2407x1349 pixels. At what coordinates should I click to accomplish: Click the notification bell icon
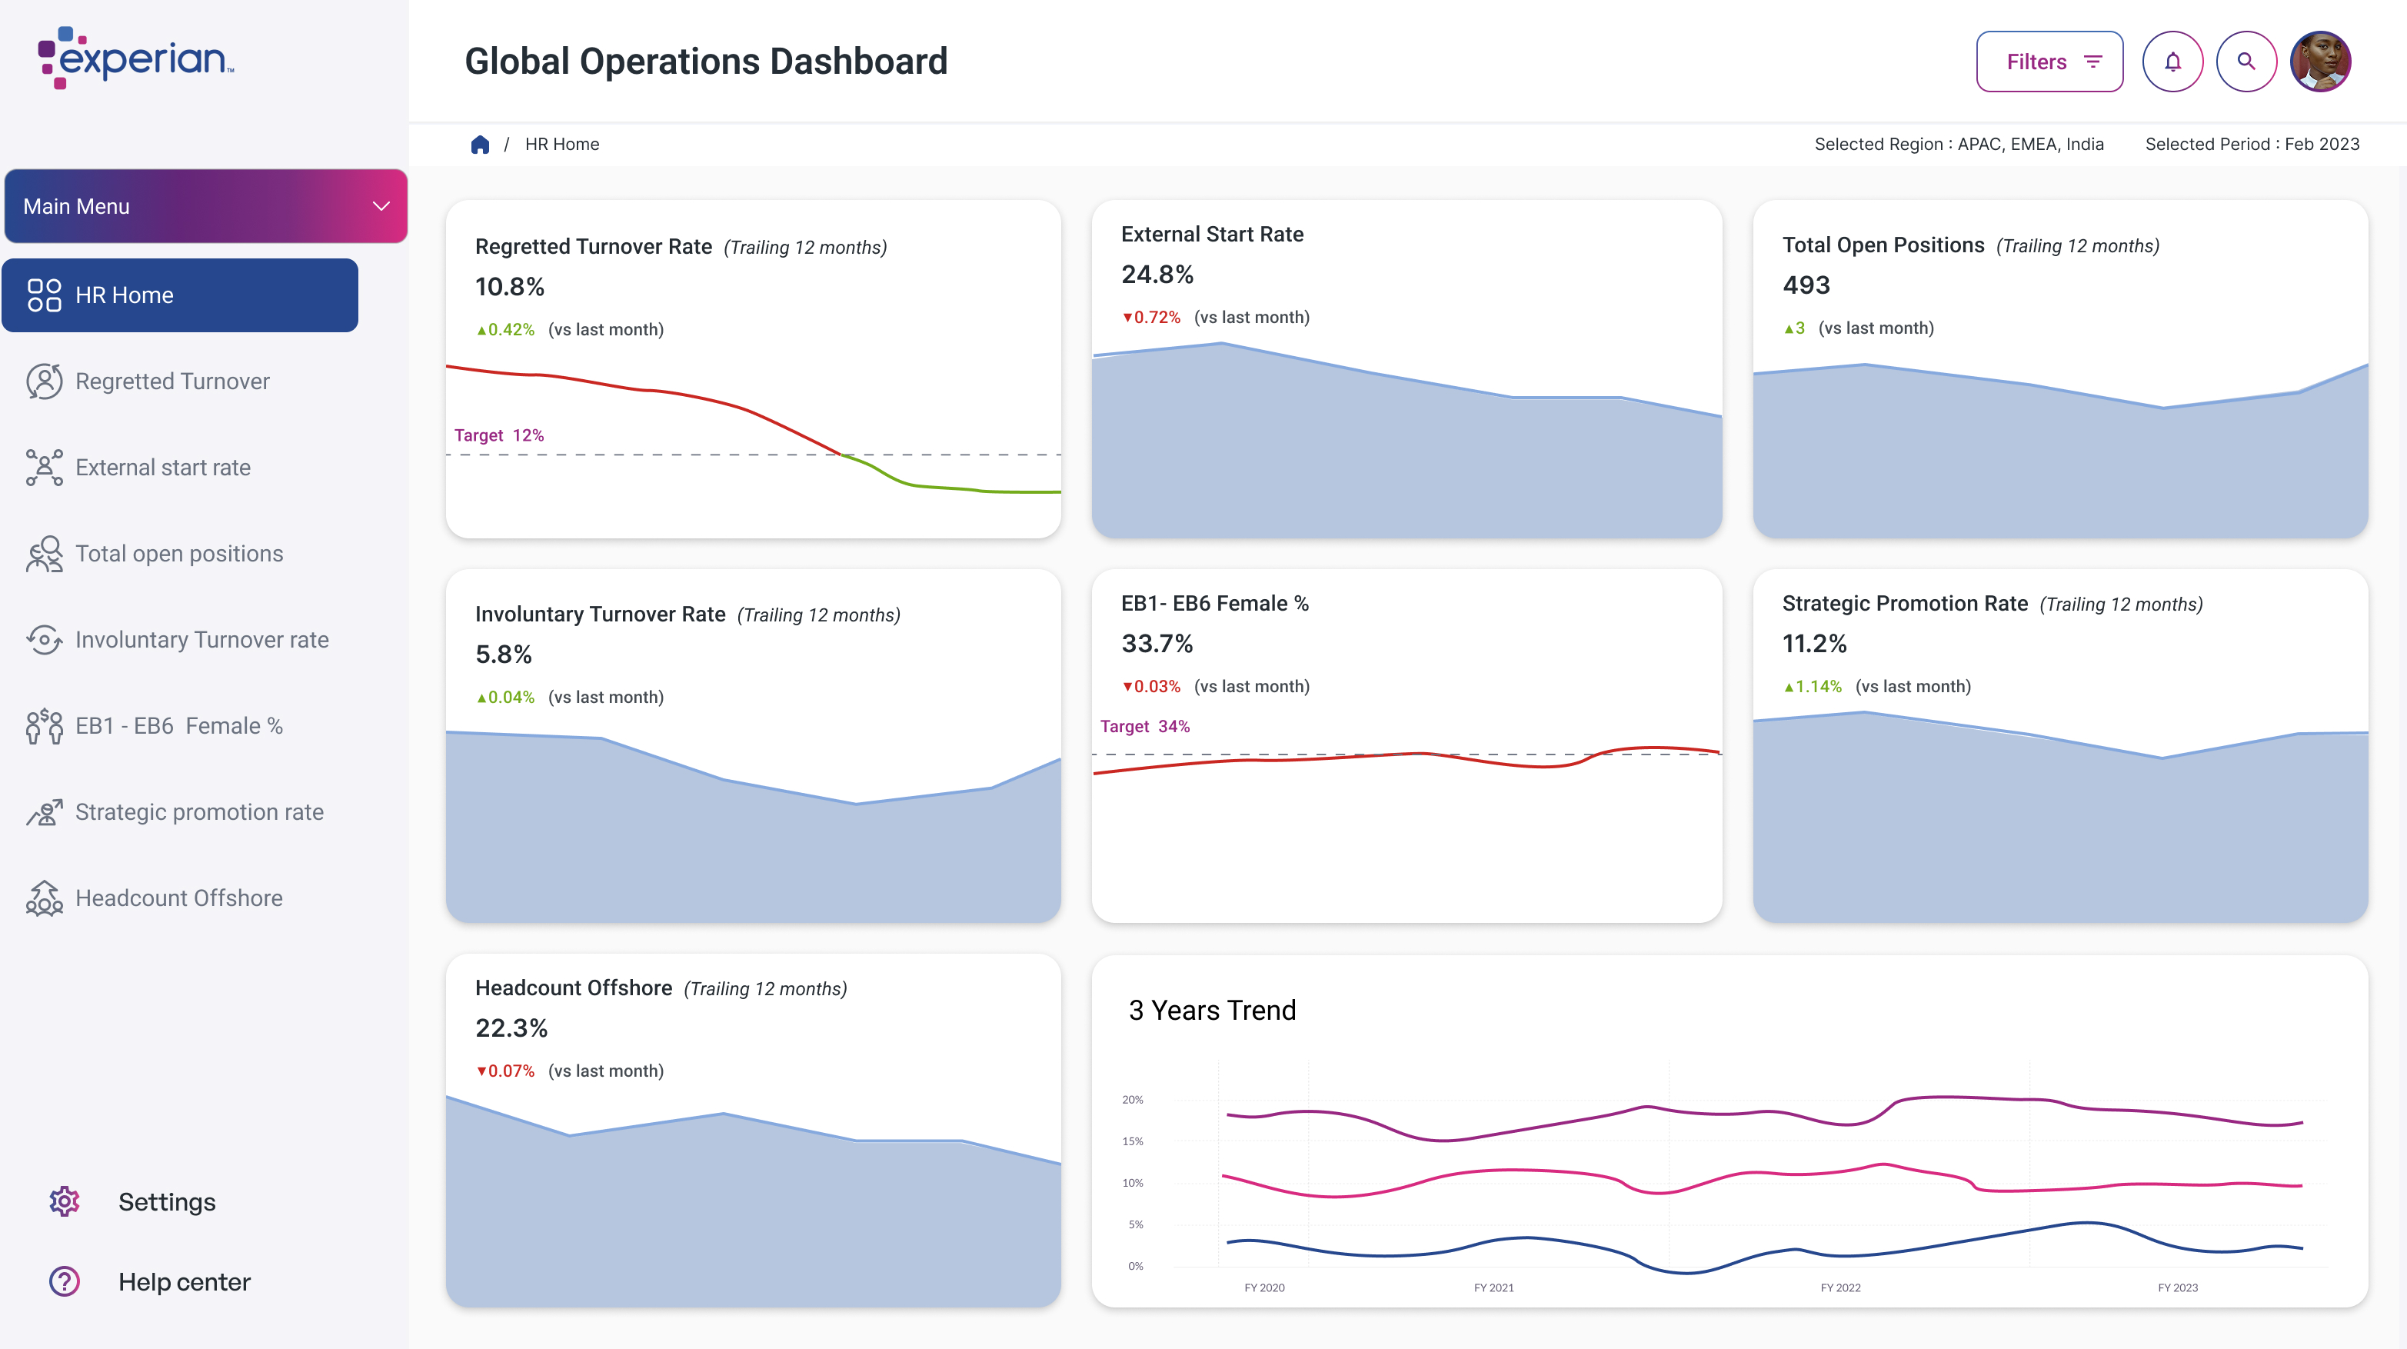point(2172,62)
